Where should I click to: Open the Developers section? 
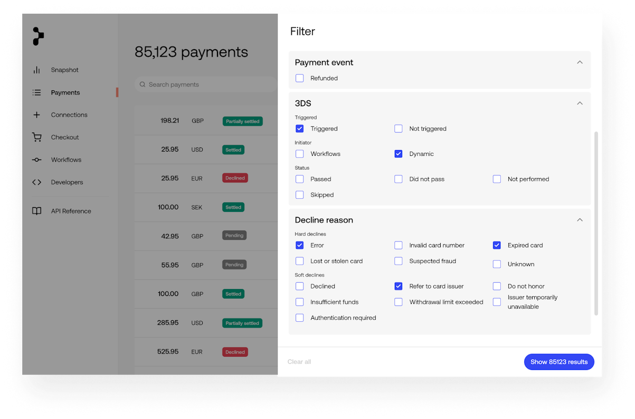click(x=67, y=182)
